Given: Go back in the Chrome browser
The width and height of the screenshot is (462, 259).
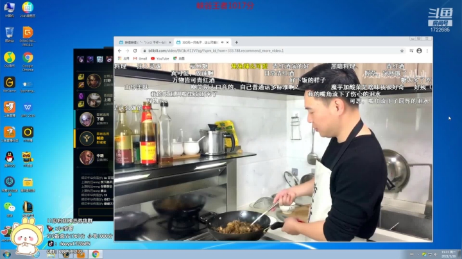Looking at the screenshot, I should click(x=119, y=51).
